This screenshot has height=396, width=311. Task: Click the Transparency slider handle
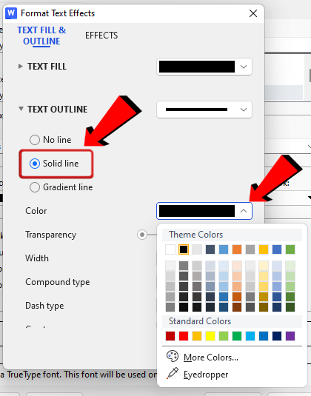coord(142,235)
